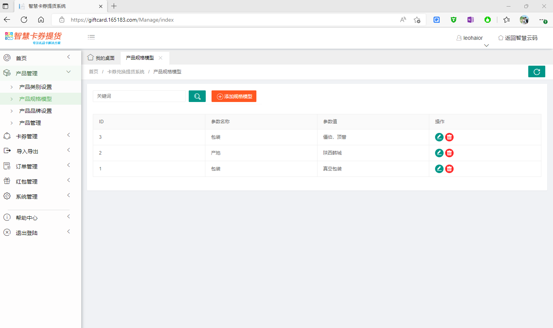Click the edit icon for row ID 3

coord(439,137)
